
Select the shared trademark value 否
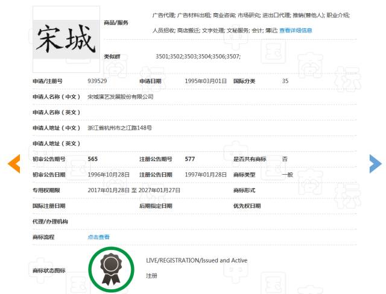[x=285, y=159]
